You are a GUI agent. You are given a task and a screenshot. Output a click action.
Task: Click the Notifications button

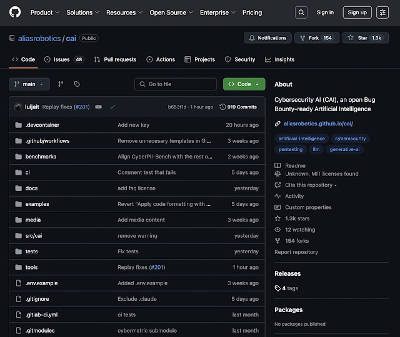point(267,38)
